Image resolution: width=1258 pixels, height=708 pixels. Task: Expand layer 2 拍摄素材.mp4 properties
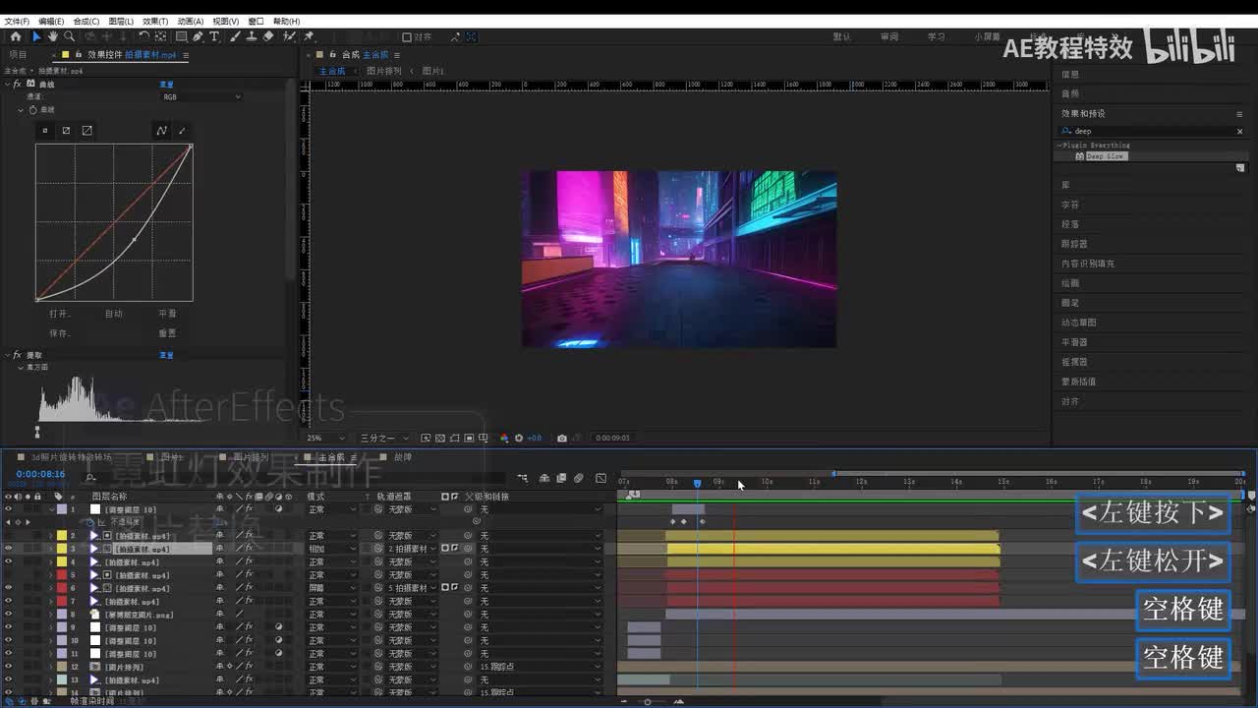tap(51, 536)
